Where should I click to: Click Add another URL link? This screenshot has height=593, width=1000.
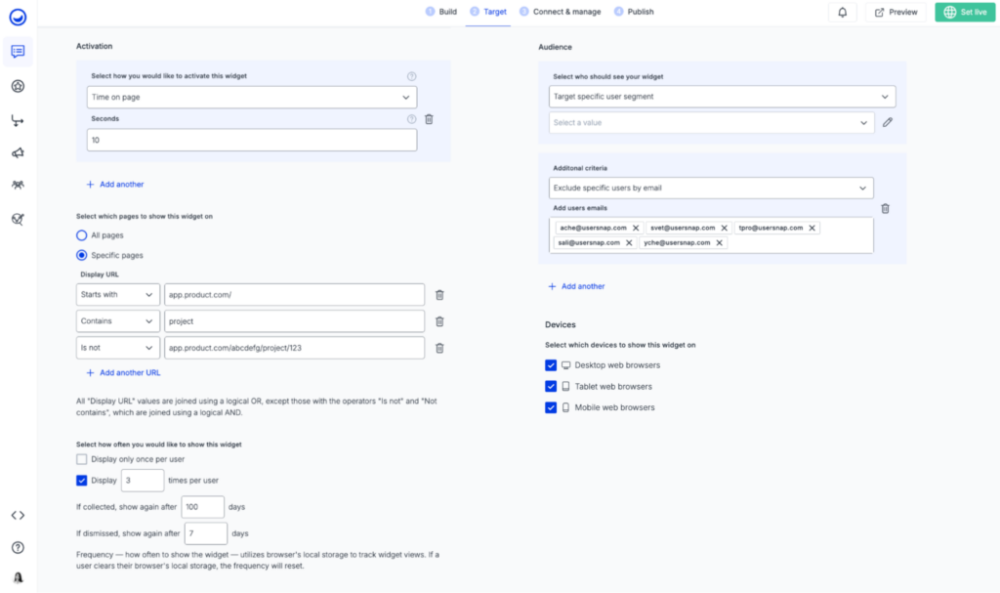123,372
